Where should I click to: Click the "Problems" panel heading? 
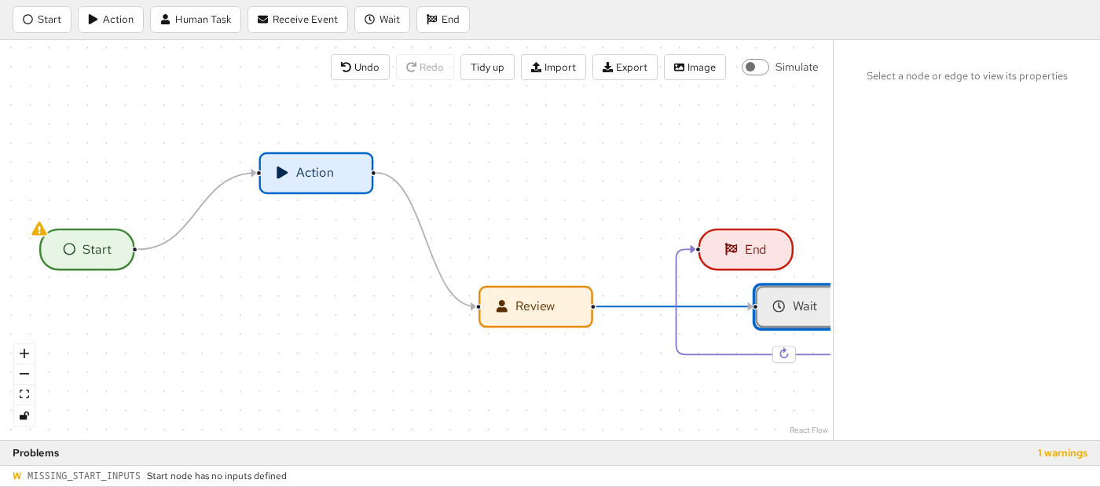(x=36, y=453)
